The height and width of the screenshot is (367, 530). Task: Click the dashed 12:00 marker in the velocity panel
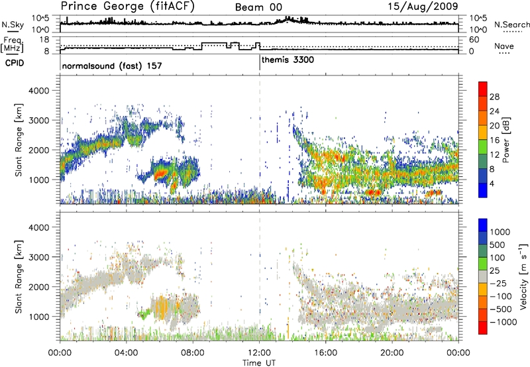point(260,276)
